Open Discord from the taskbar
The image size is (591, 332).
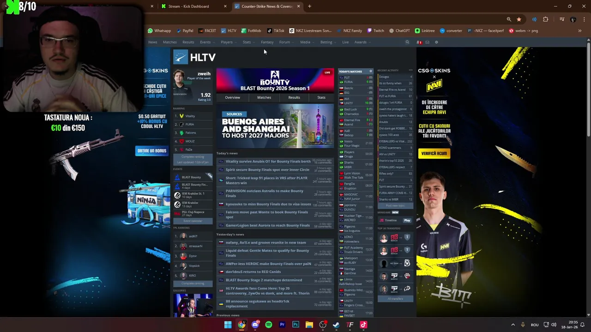[255, 325]
